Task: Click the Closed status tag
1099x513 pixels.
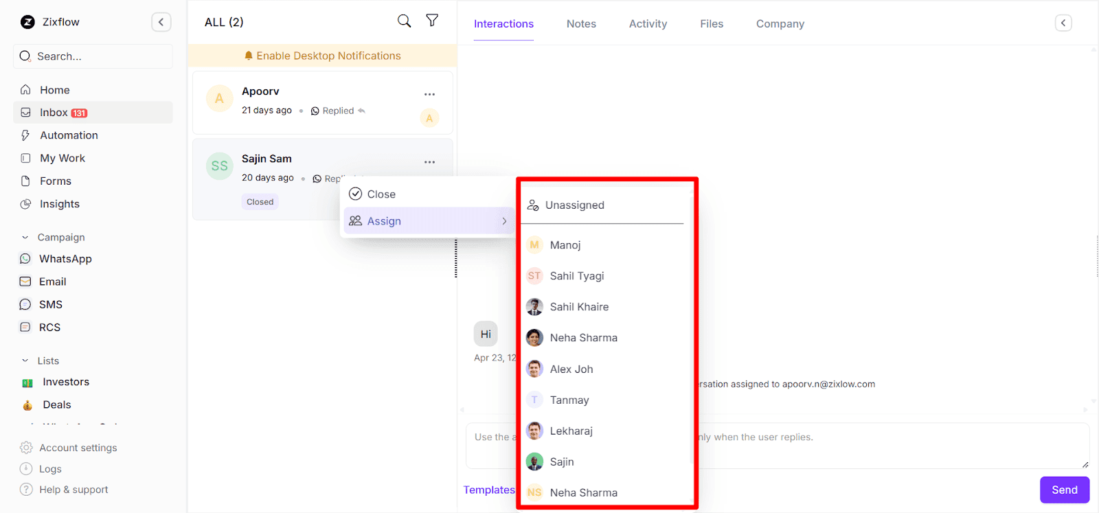Action: point(260,202)
